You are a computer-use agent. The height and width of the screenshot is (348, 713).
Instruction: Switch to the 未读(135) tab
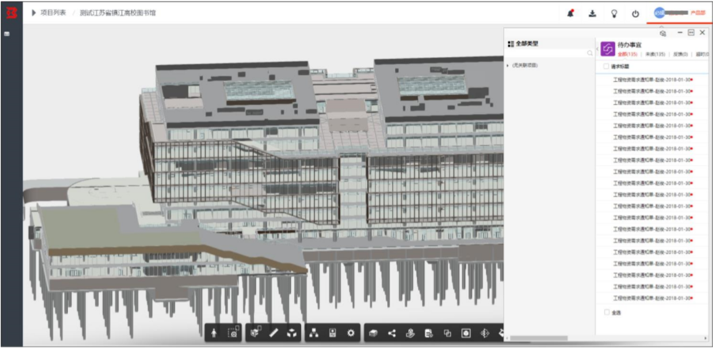[655, 54]
